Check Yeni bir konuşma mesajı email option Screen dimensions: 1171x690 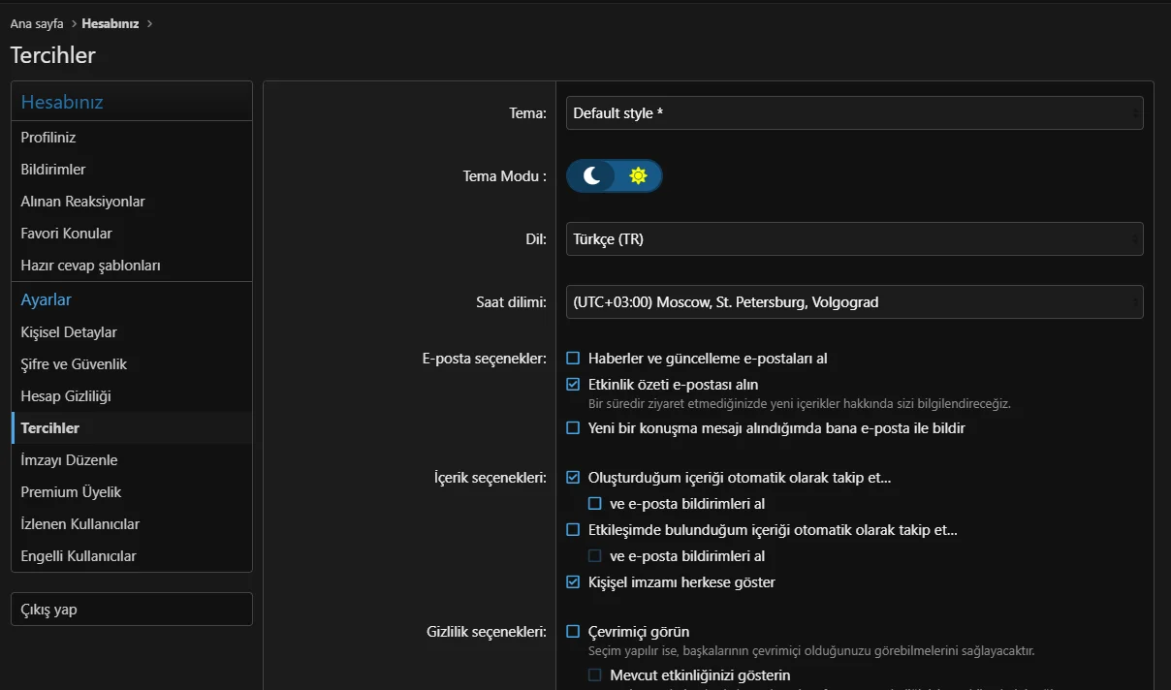coord(574,428)
